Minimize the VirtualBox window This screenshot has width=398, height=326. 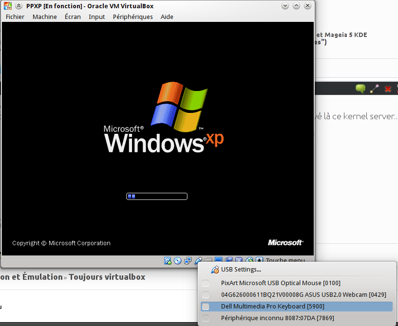point(285,5)
